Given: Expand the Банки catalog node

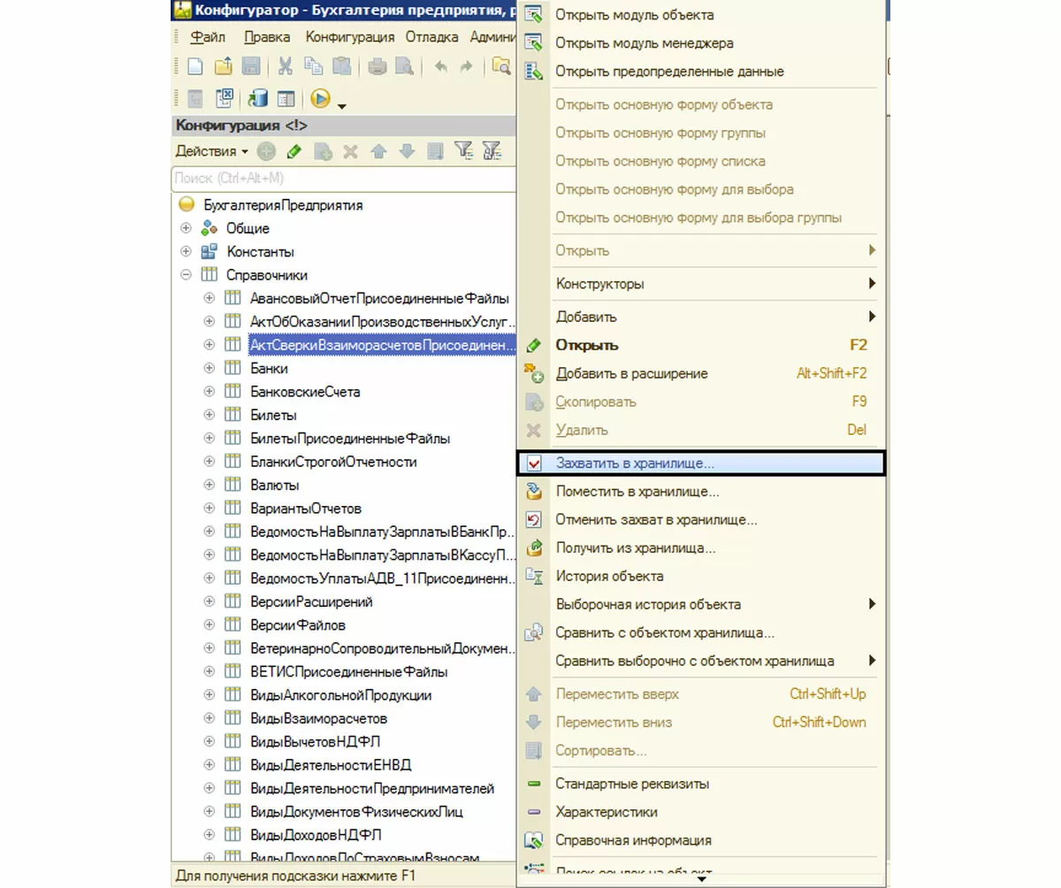Looking at the screenshot, I should (210, 368).
